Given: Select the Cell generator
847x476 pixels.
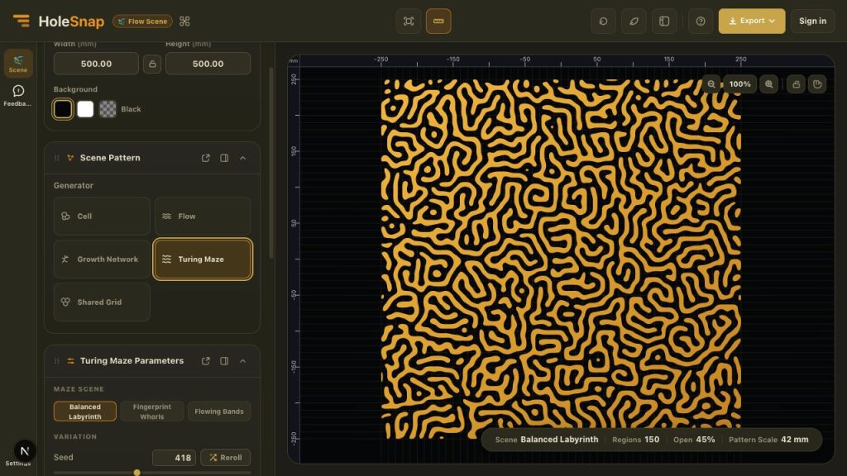Looking at the screenshot, I should [102, 216].
